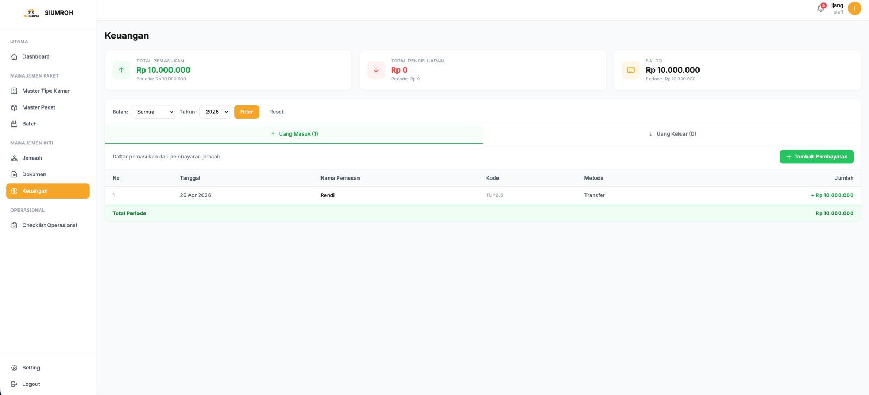This screenshot has width=869, height=395.
Task: Apply the orange Filter button
Action: pyautogui.click(x=247, y=112)
